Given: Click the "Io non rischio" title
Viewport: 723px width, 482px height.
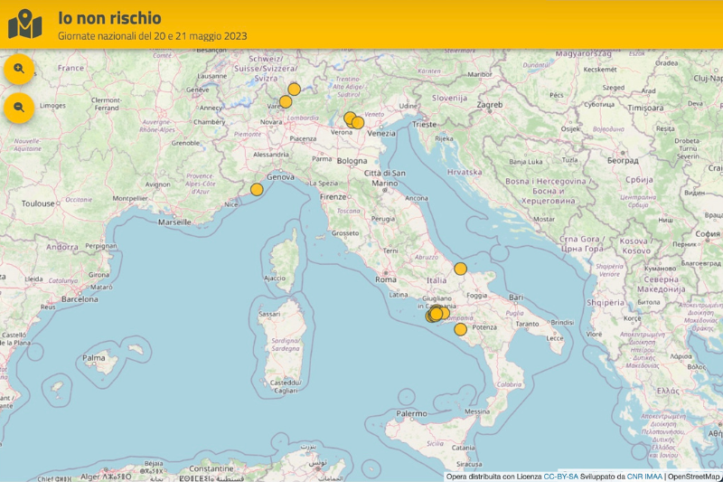Looking at the screenshot, I should point(110,17).
